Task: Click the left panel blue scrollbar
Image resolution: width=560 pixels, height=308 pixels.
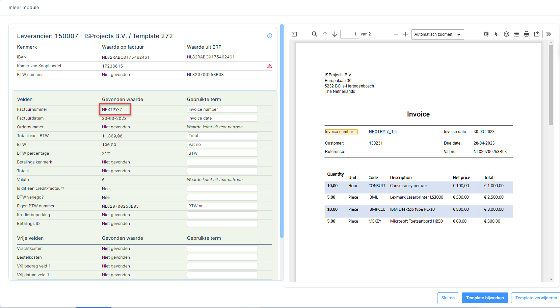Action: [x=282, y=131]
